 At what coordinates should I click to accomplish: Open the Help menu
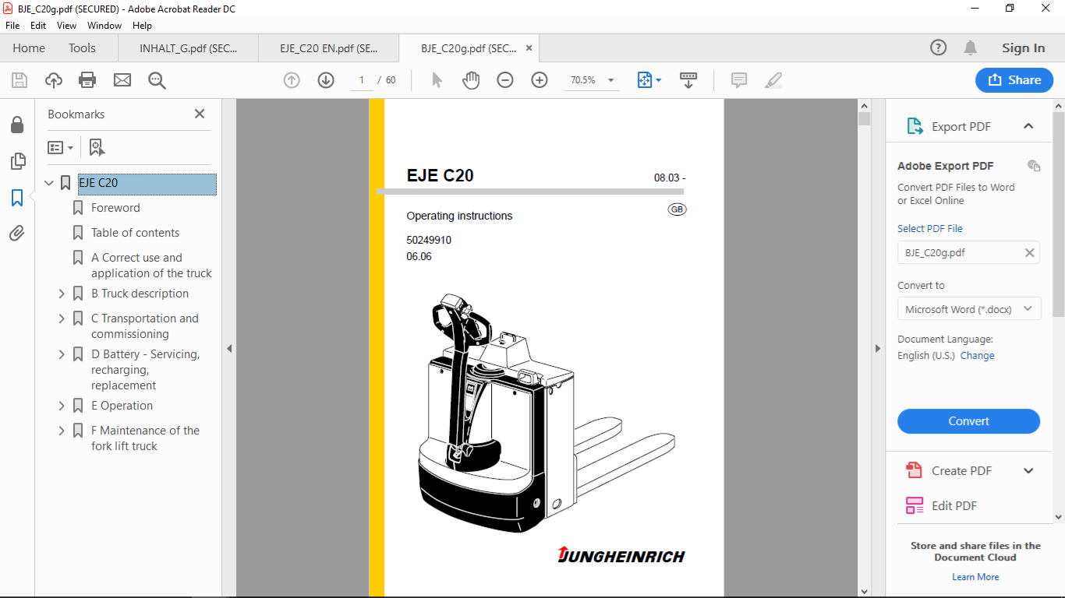[x=142, y=26]
